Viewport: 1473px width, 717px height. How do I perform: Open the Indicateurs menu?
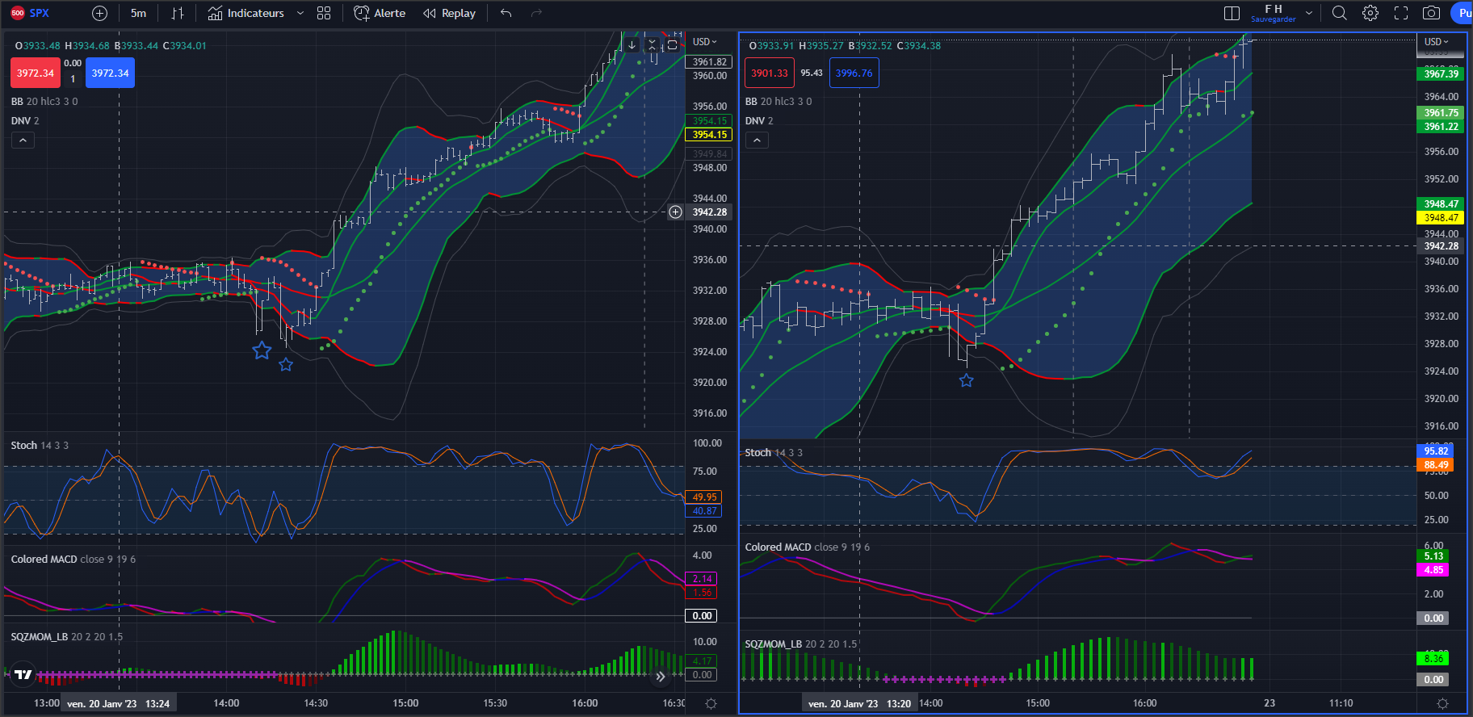(246, 13)
